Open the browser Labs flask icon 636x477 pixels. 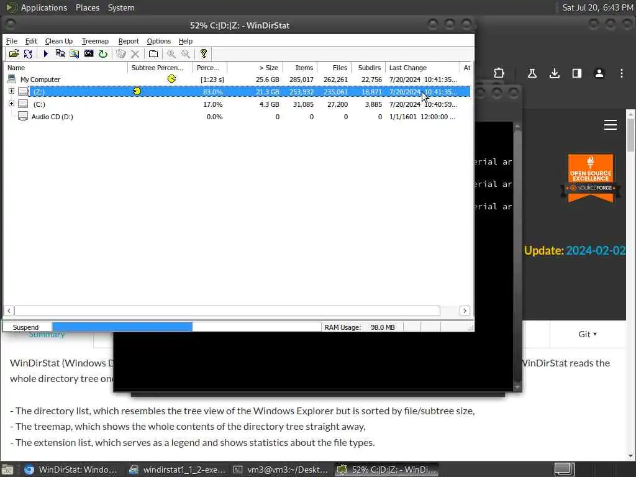tap(532, 73)
